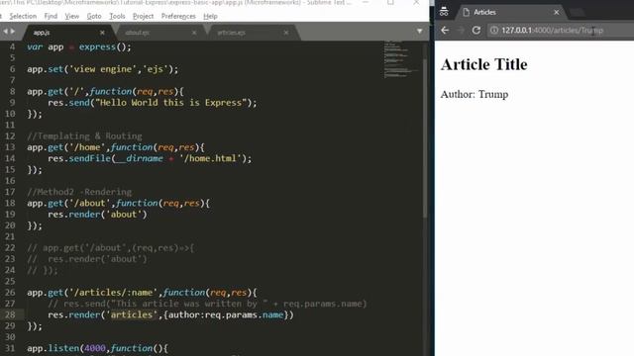Image resolution: width=634 pixels, height=356 pixels.
Task: Go to next tab with right arrow
Action: 13,31
